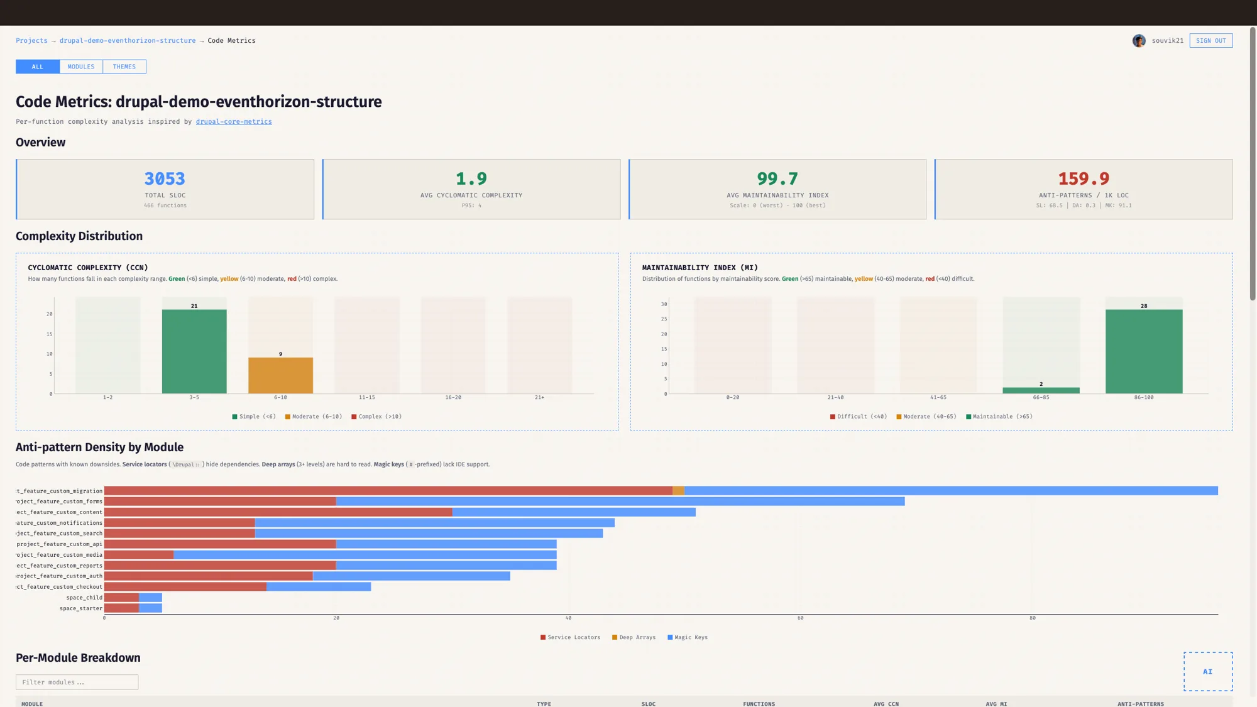Viewport: 1257px width, 707px height.
Task: Click the 86-100 maintainability bar
Action: pos(1144,351)
